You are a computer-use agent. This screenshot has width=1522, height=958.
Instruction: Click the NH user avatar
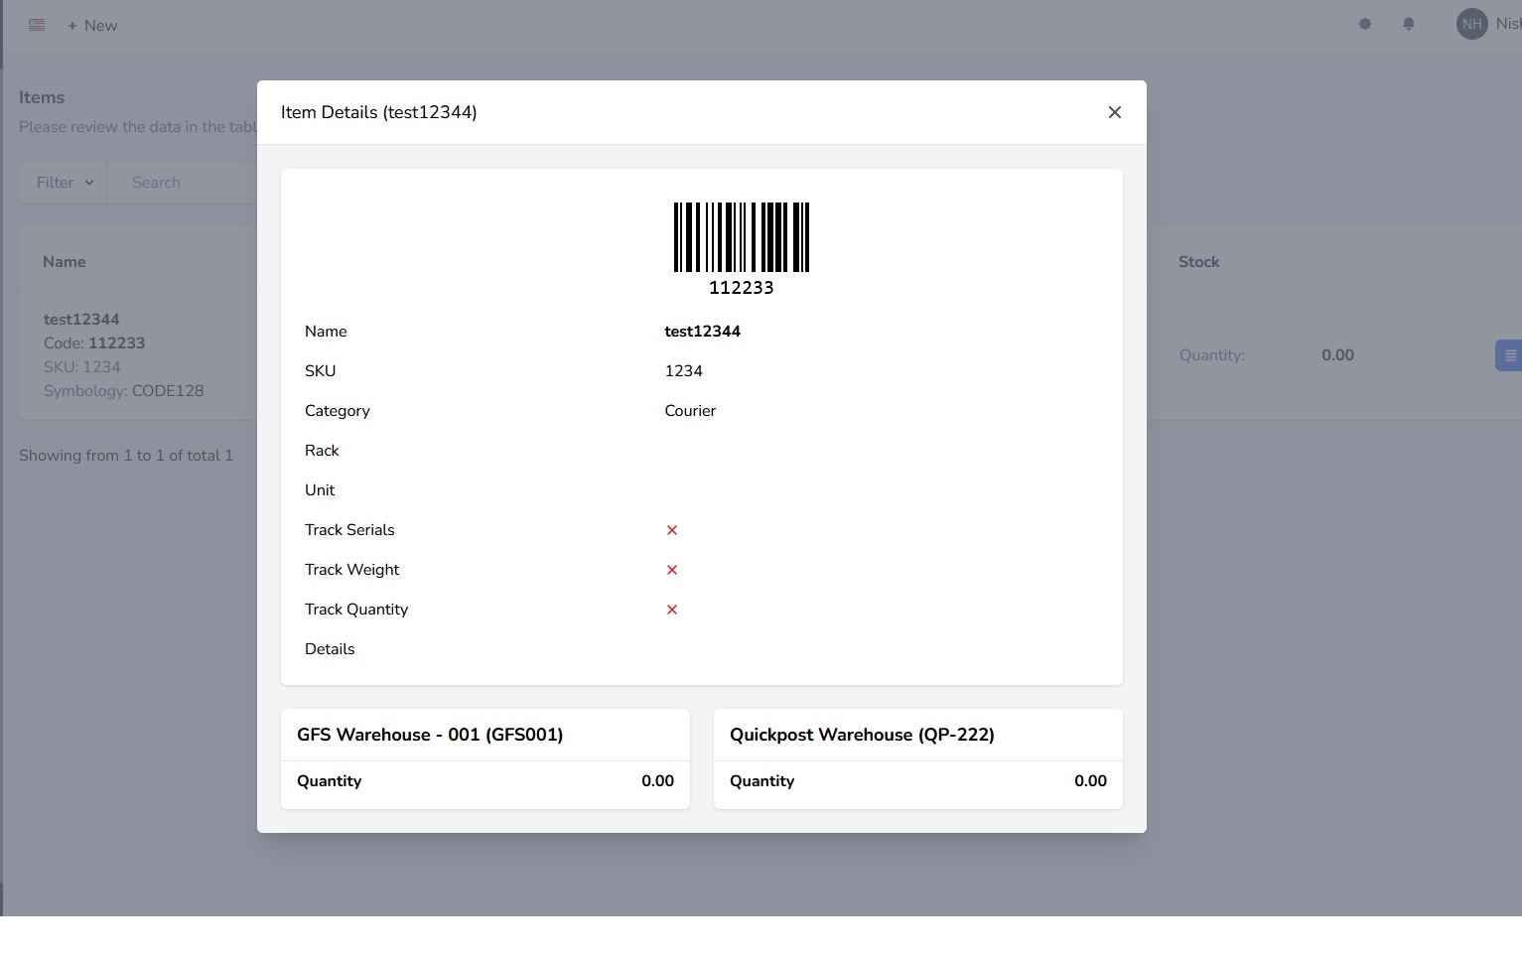pos(1471,24)
